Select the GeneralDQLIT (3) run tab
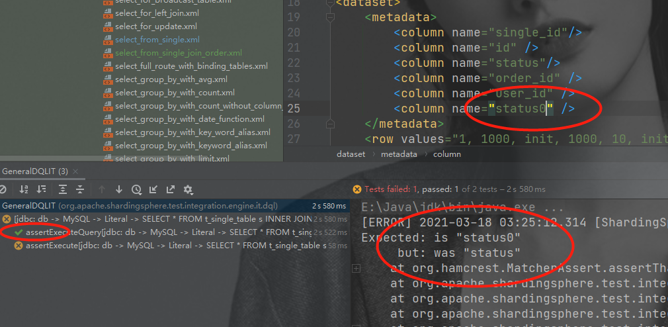 tap(35, 172)
